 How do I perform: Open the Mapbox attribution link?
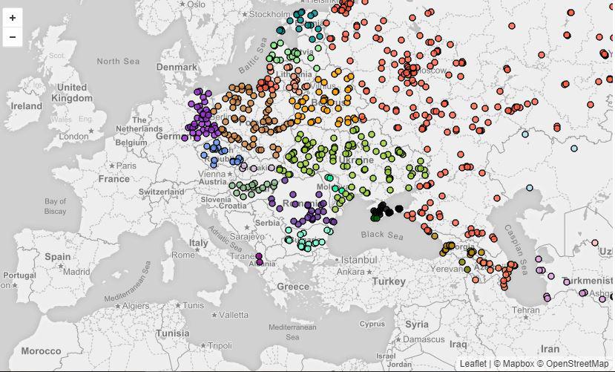point(518,364)
